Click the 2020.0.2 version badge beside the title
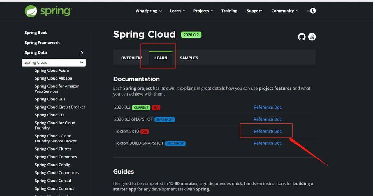Screen dimensions: 373x196 [x=191, y=34]
